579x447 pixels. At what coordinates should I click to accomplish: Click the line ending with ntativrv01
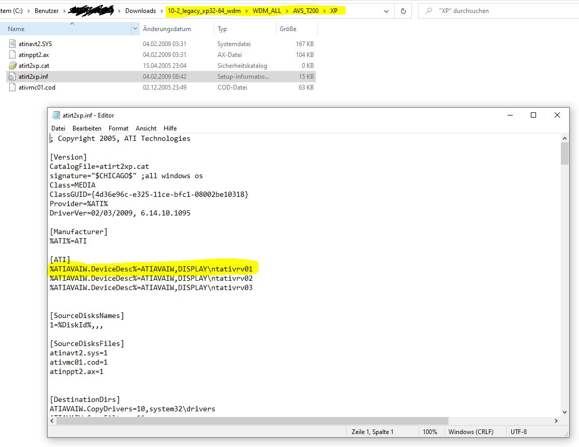(151, 269)
